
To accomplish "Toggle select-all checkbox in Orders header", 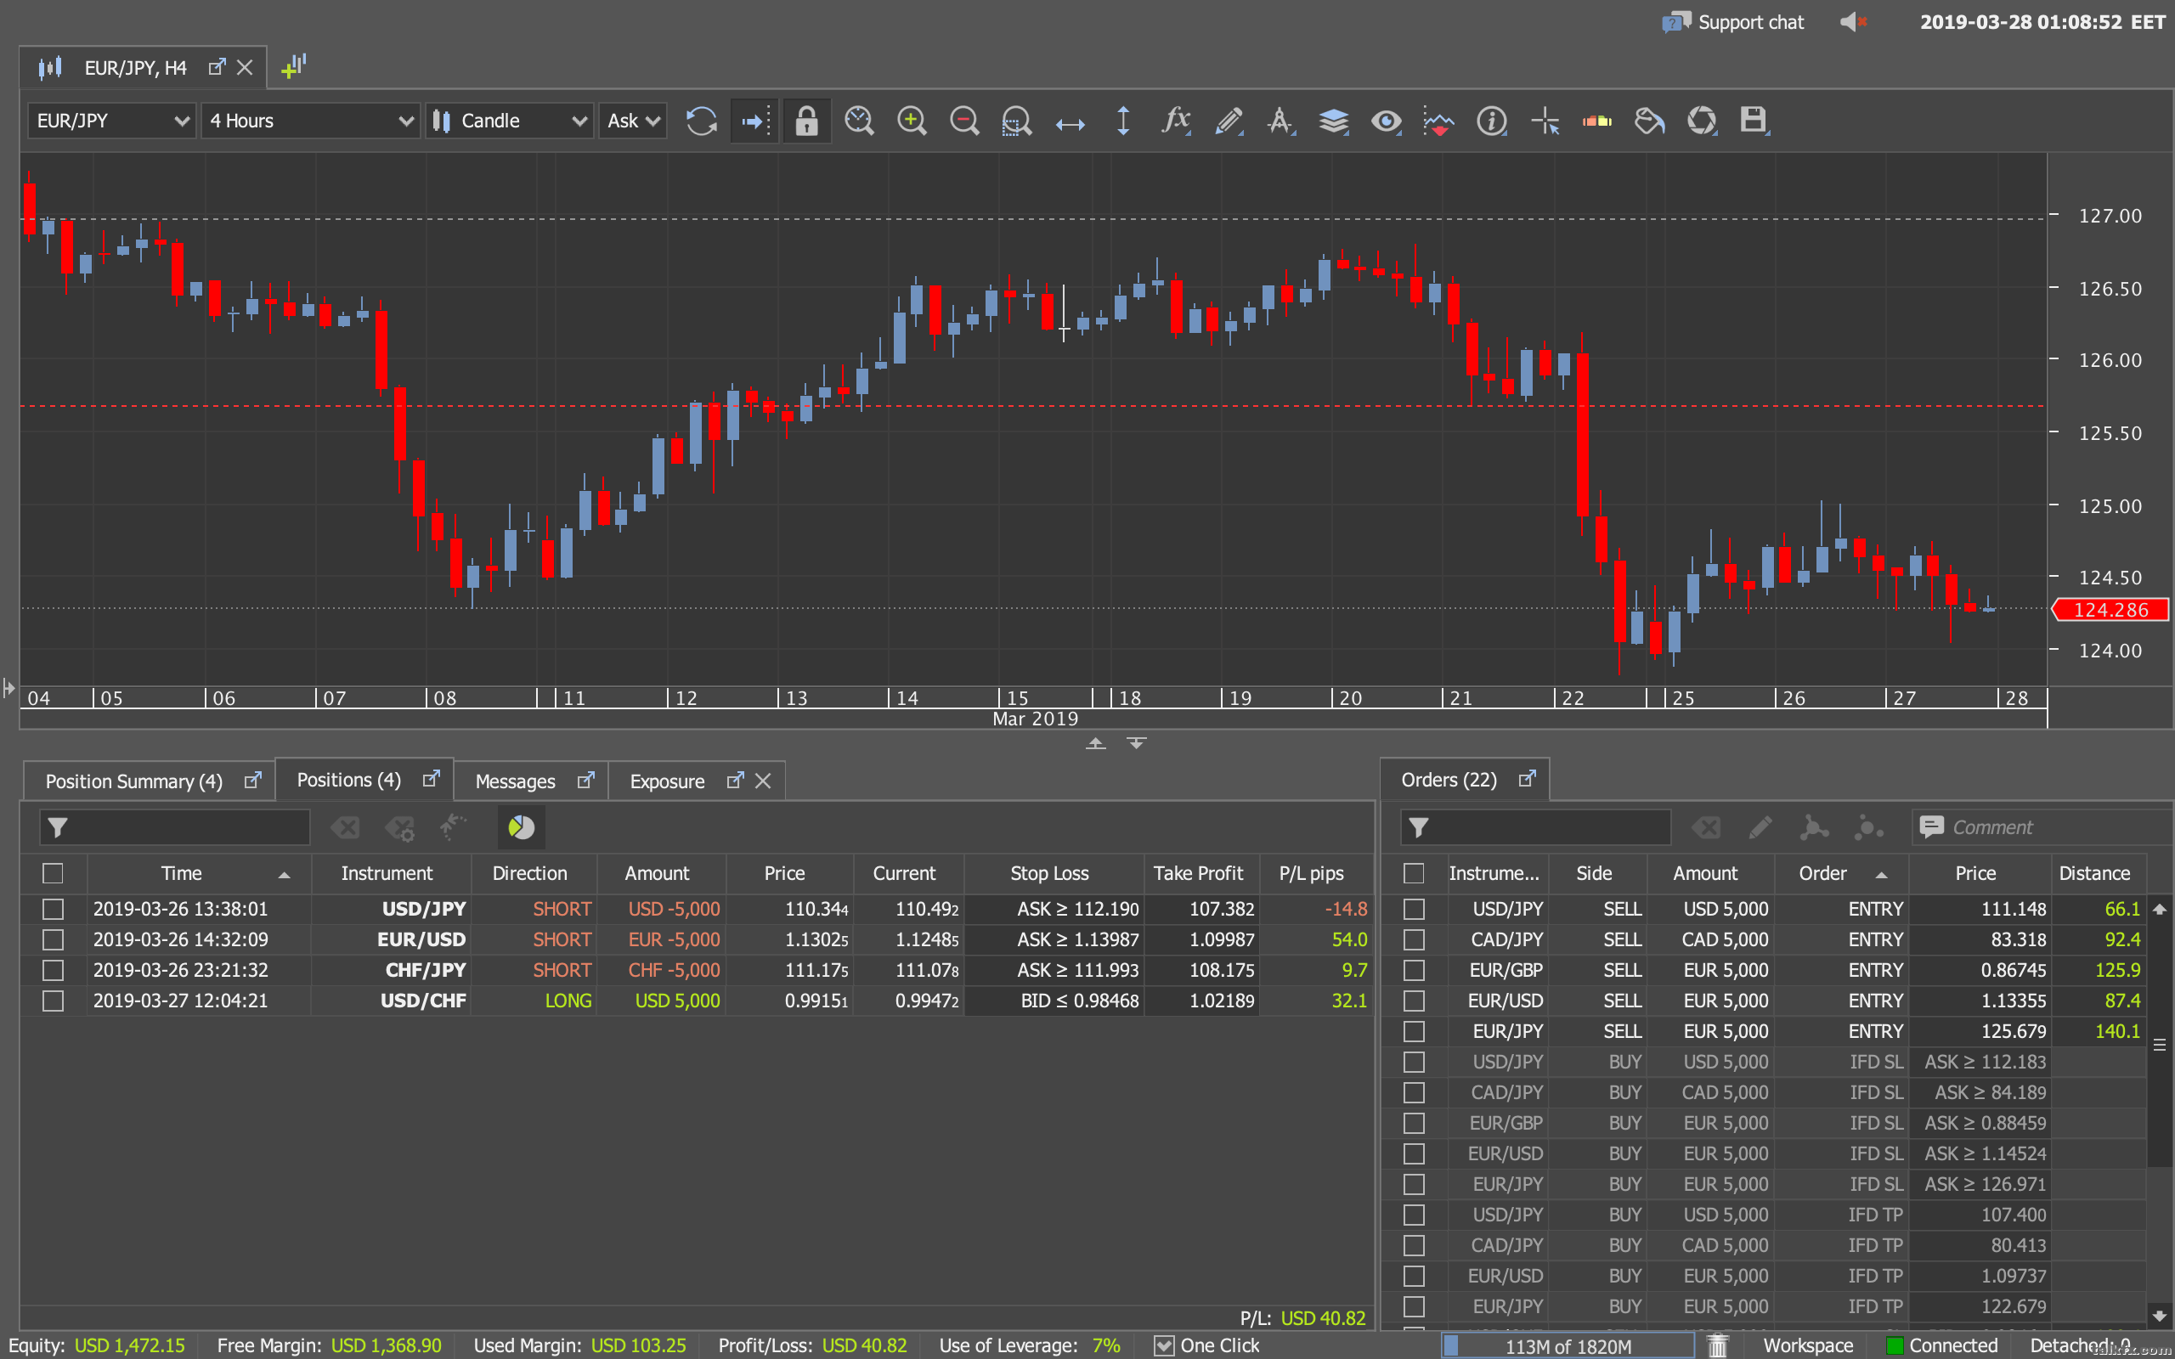I will point(1414,873).
